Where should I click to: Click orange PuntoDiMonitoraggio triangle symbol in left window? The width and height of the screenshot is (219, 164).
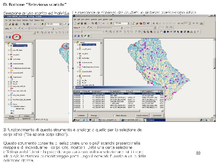coord(11,48)
